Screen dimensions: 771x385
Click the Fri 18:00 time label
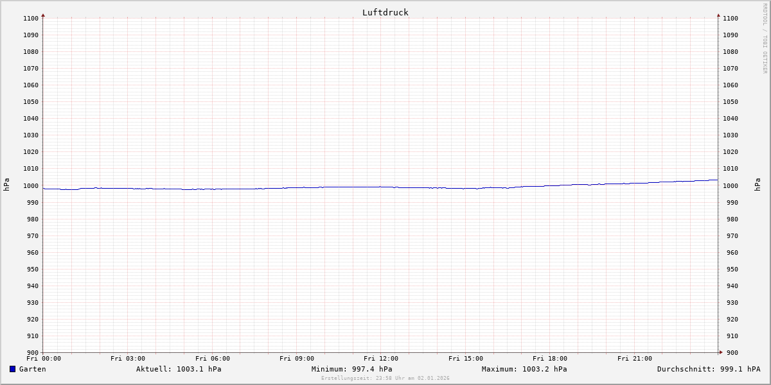click(x=549, y=359)
